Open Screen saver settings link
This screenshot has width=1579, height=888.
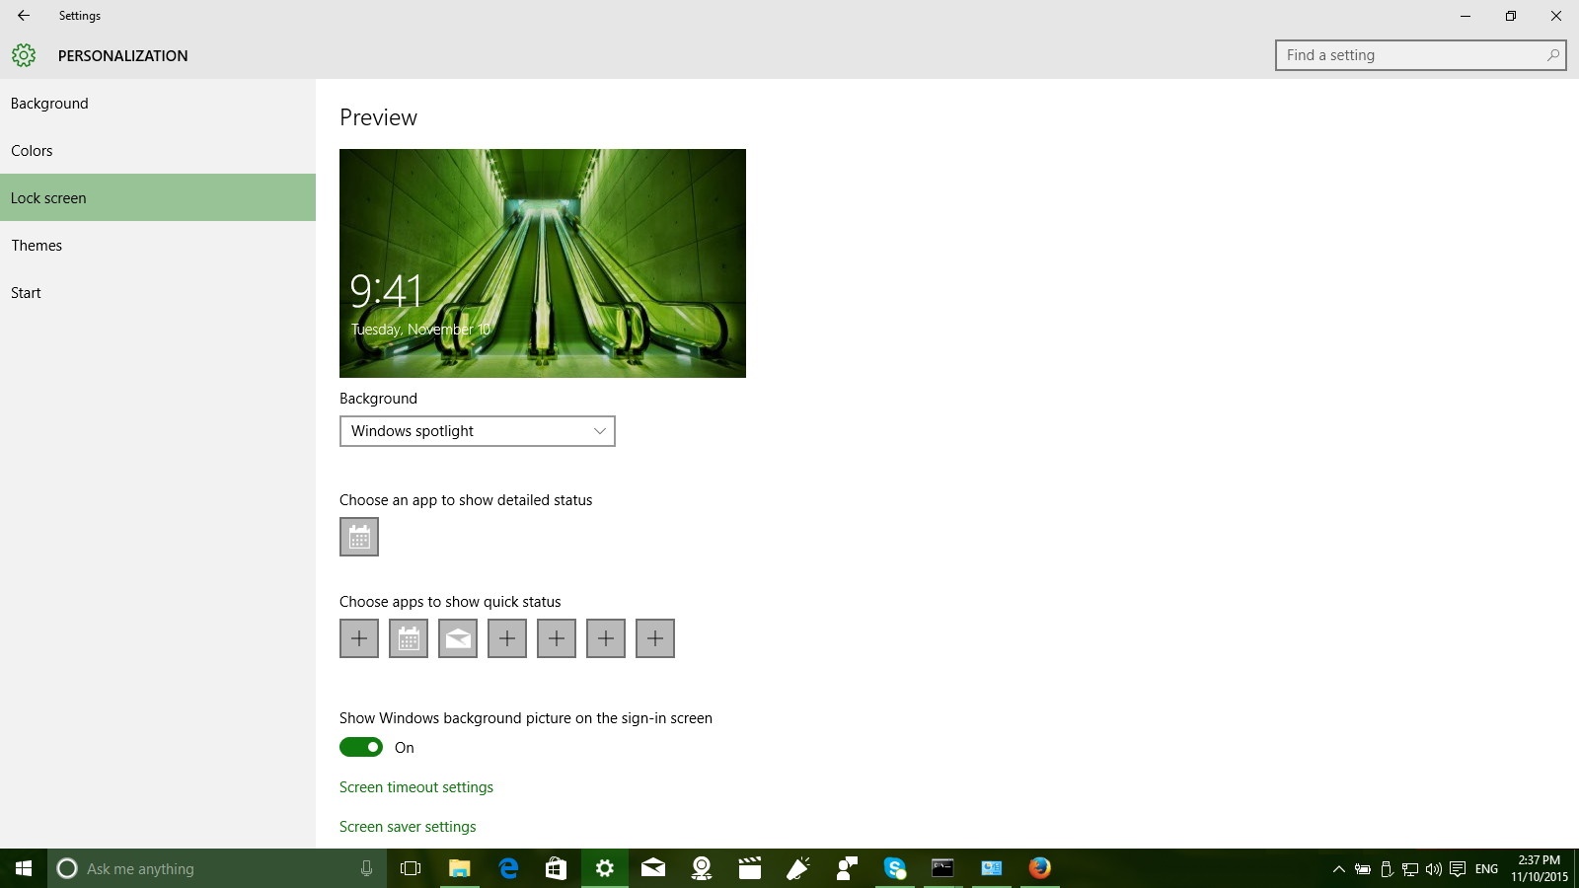(x=408, y=827)
